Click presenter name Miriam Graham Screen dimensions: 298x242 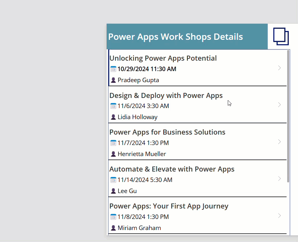(139, 228)
